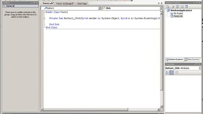203x114 pixels.
Task: Click the horizontal scroll left arrow
Action: (x=42, y=109)
